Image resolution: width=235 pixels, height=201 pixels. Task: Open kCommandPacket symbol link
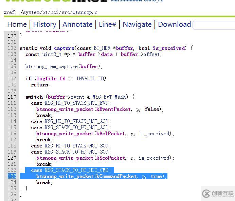point(116,176)
